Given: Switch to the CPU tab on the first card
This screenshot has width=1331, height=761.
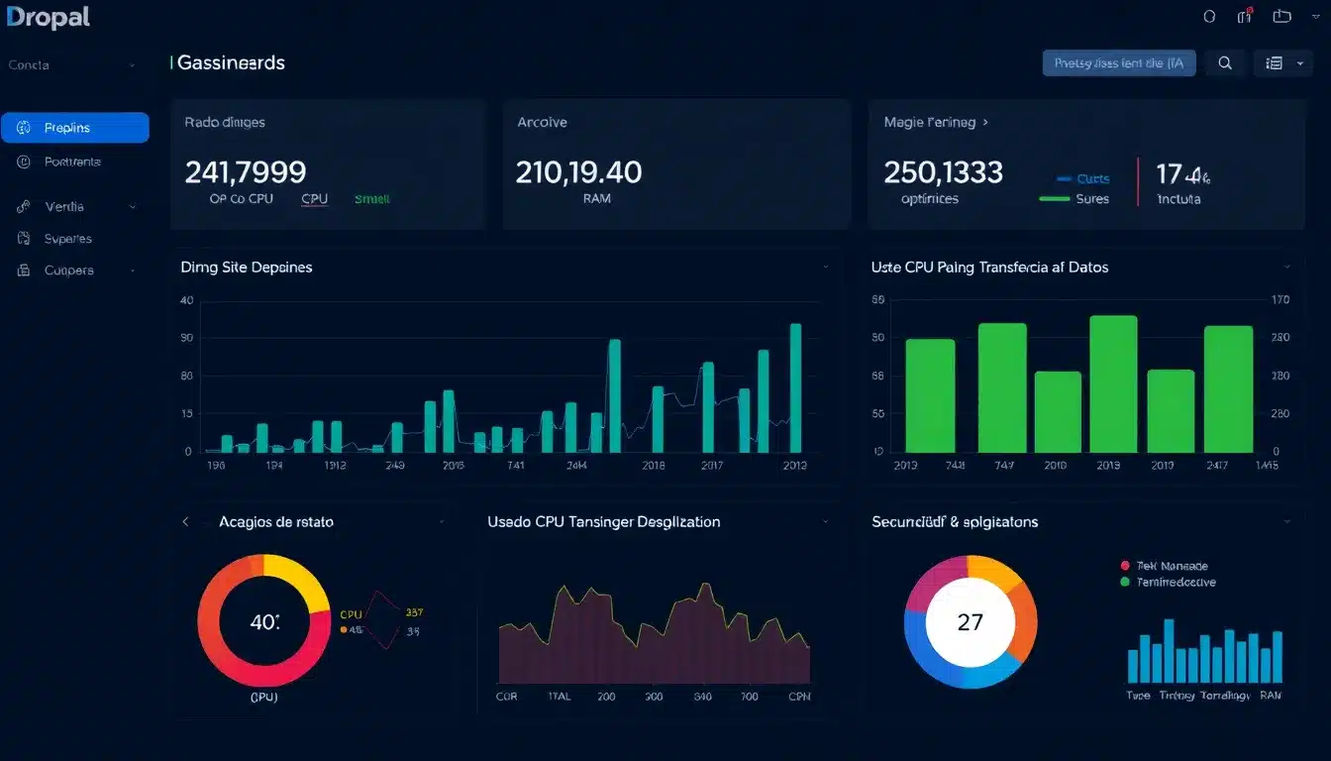Looking at the screenshot, I should click(313, 198).
